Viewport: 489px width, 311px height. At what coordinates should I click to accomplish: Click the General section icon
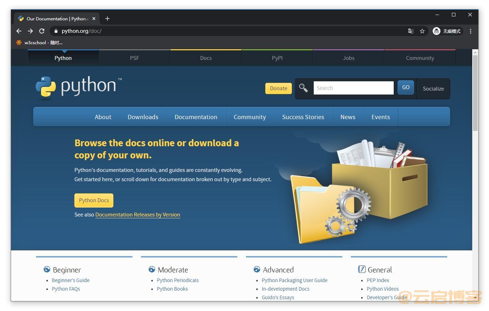click(362, 269)
